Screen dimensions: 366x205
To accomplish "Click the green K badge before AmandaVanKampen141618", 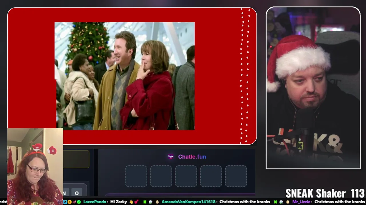I will (x=145, y=202).
